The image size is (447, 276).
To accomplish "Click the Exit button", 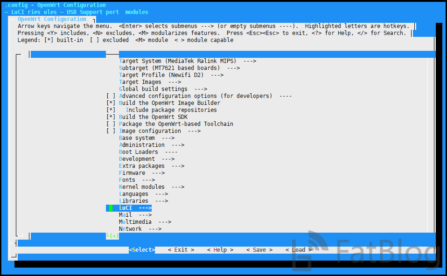I will pos(181,250).
